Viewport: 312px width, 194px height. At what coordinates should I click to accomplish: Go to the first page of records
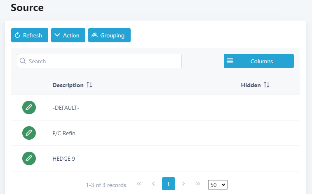[139, 184]
